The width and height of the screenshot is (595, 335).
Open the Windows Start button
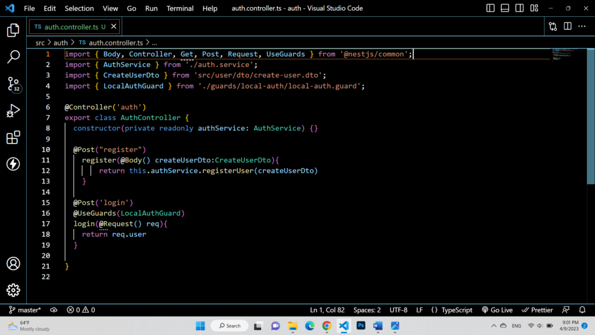200,326
